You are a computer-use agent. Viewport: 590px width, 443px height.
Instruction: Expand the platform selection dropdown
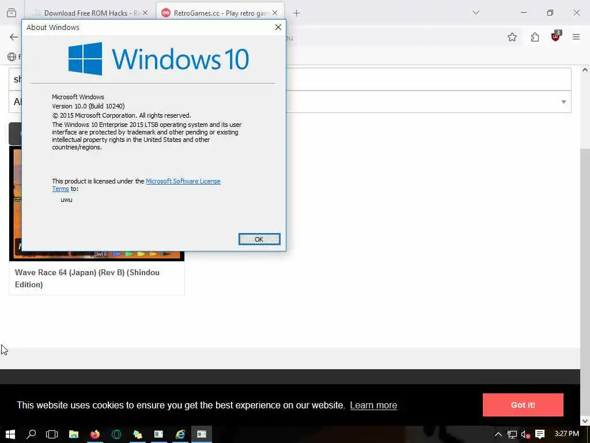click(290, 102)
